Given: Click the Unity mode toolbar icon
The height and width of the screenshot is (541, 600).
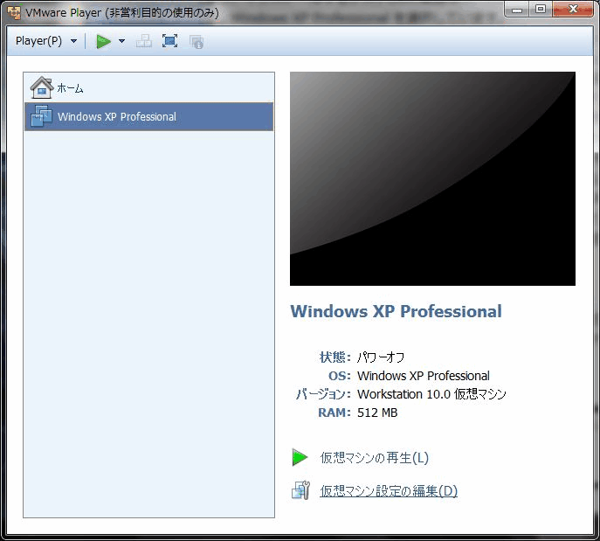Looking at the screenshot, I should point(196,41).
